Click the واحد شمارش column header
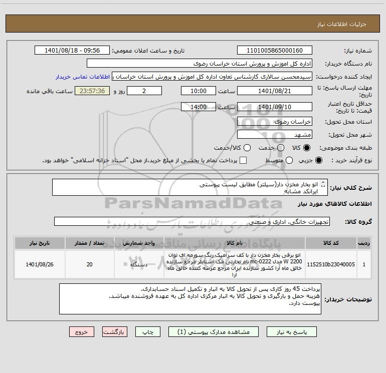386x373 pixels. (x=139, y=243)
